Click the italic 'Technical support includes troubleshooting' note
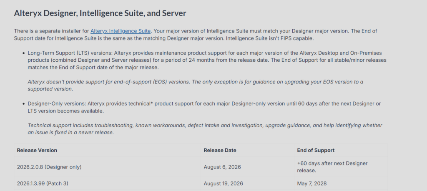Image resolution: width=427 pixels, height=191 pixels. pyautogui.click(x=205, y=129)
